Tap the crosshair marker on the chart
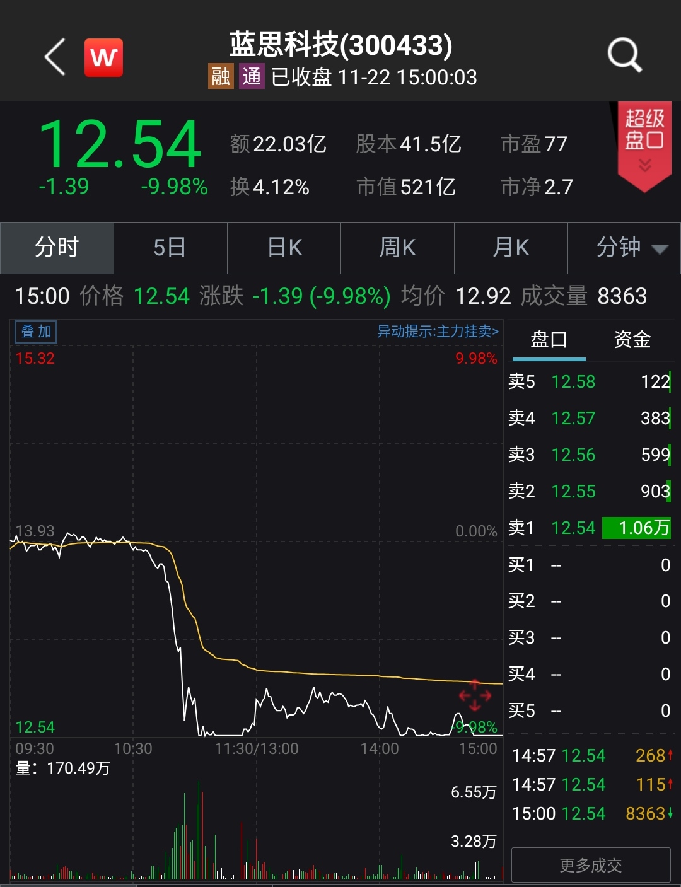 click(x=475, y=695)
